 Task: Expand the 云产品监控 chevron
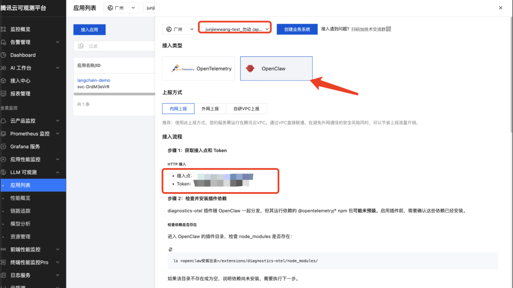[57, 121]
